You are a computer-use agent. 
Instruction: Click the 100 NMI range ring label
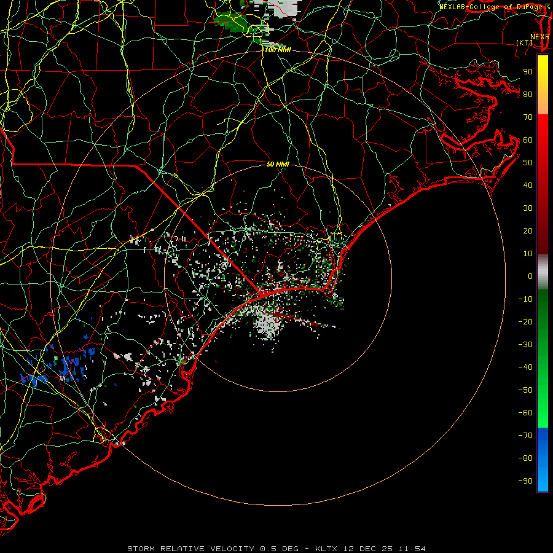[x=278, y=50]
